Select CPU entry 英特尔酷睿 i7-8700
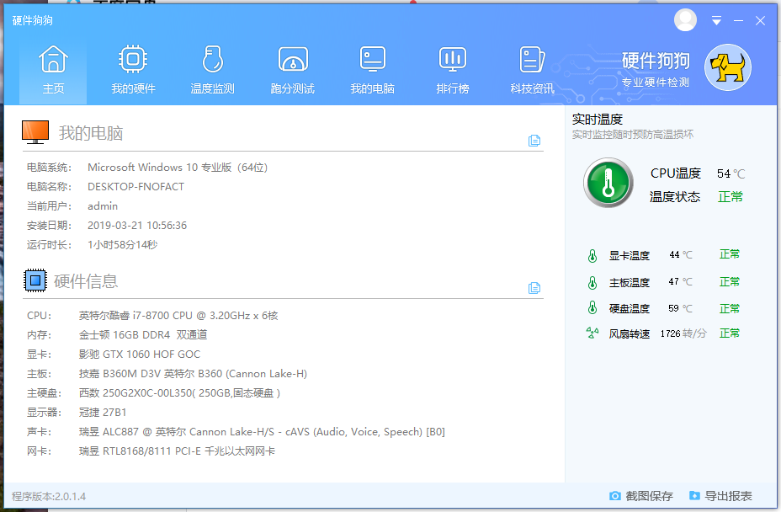 point(178,316)
